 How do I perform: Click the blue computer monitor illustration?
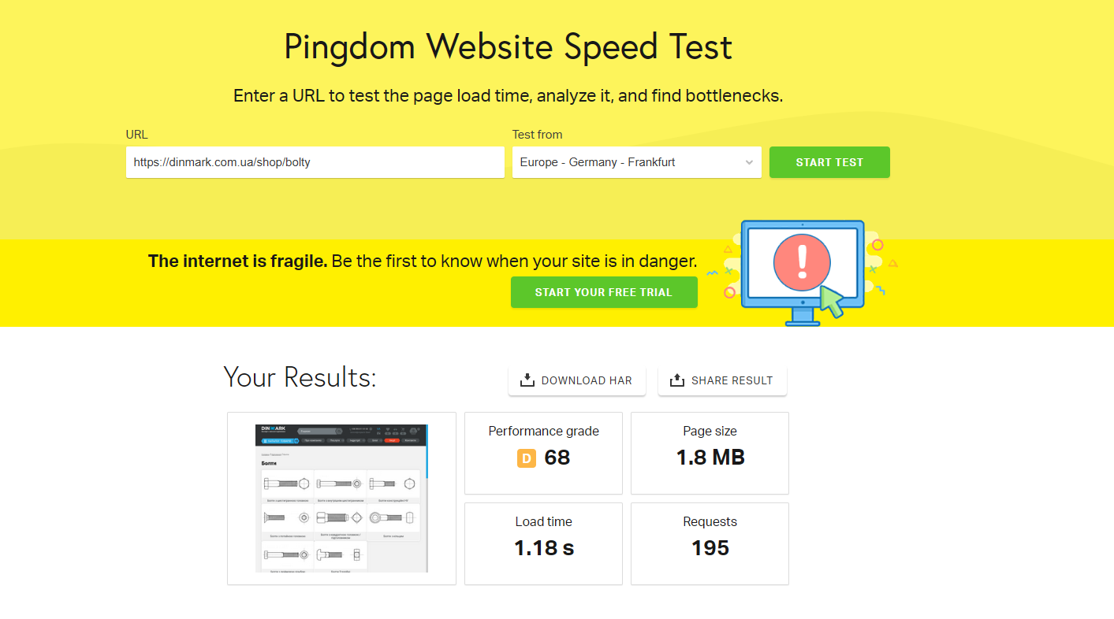803,272
